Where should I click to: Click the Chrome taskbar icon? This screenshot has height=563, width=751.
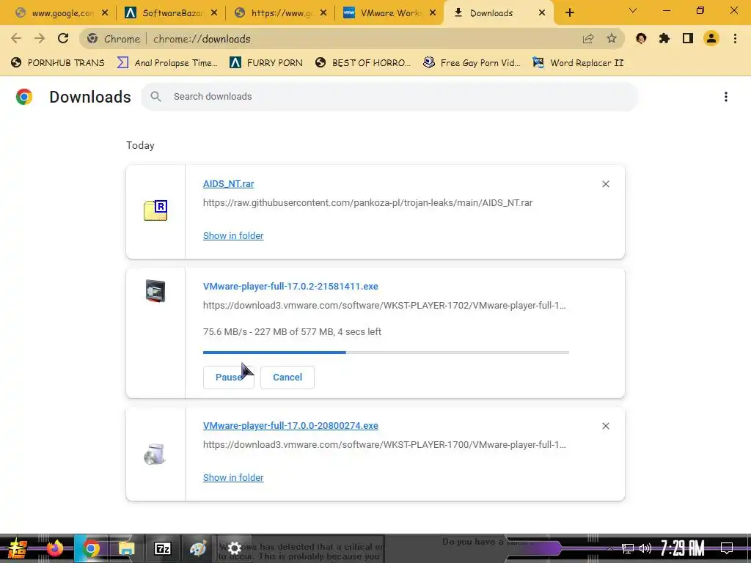[x=90, y=548]
